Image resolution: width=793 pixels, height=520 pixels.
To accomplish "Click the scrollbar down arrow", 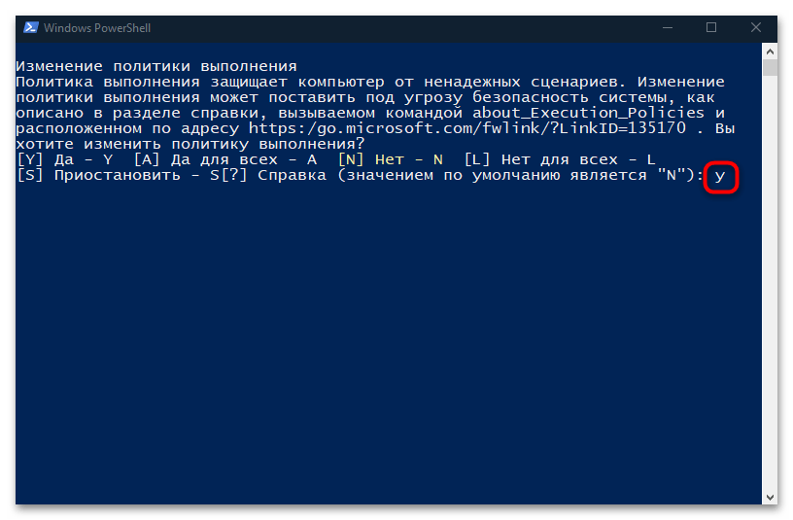I will pyautogui.click(x=770, y=496).
